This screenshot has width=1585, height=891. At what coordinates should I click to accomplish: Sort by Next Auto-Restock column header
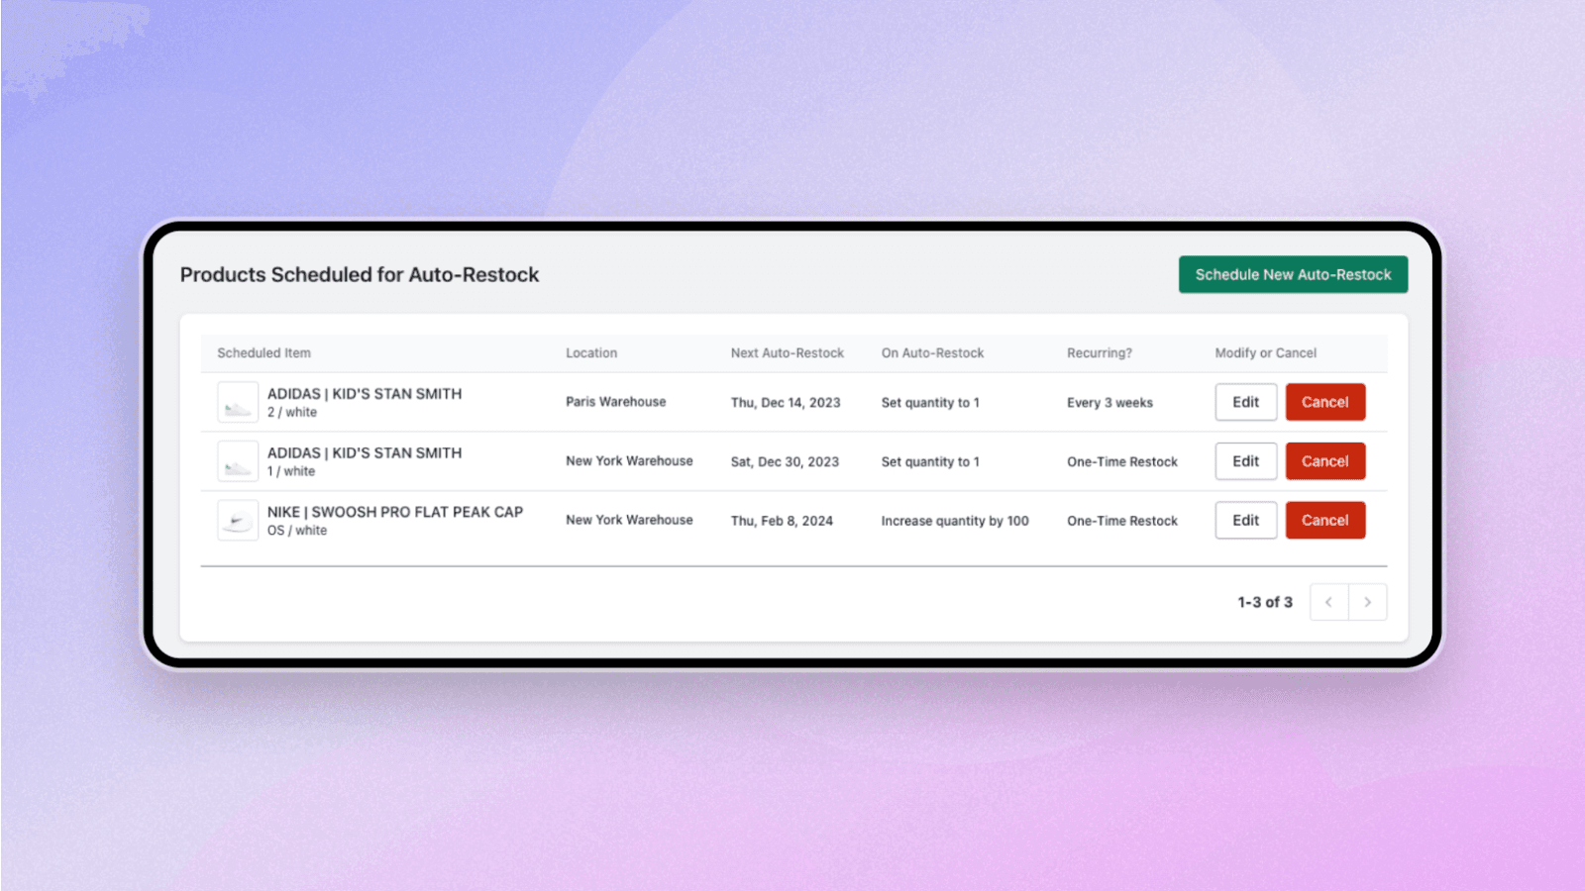coord(787,352)
